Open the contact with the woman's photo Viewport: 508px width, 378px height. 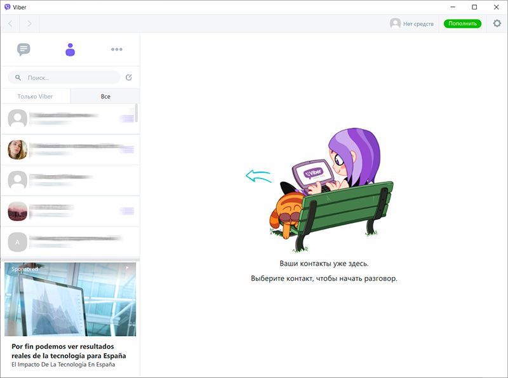[x=70, y=150]
